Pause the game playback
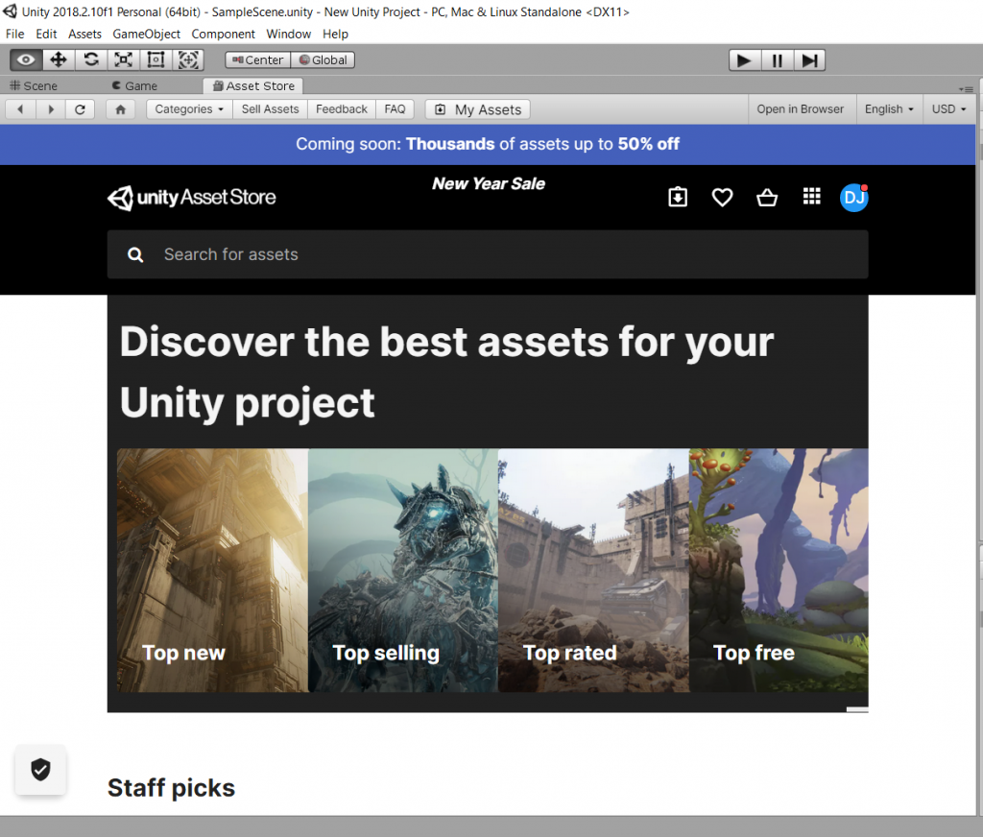This screenshot has height=837, width=983. (x=778, y=60)
